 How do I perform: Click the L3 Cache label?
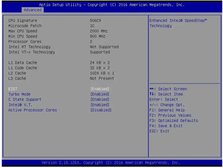(17, 78)
